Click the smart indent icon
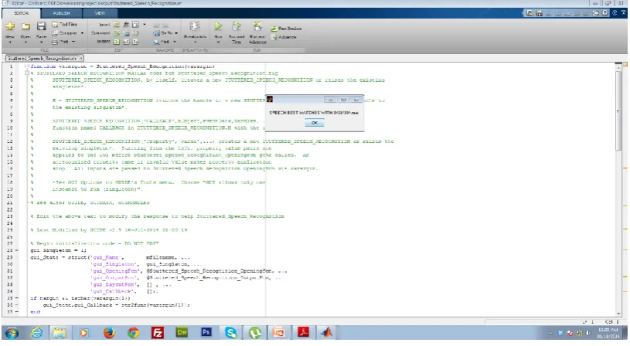Screen dimensions: 630x346 [117, 42]
